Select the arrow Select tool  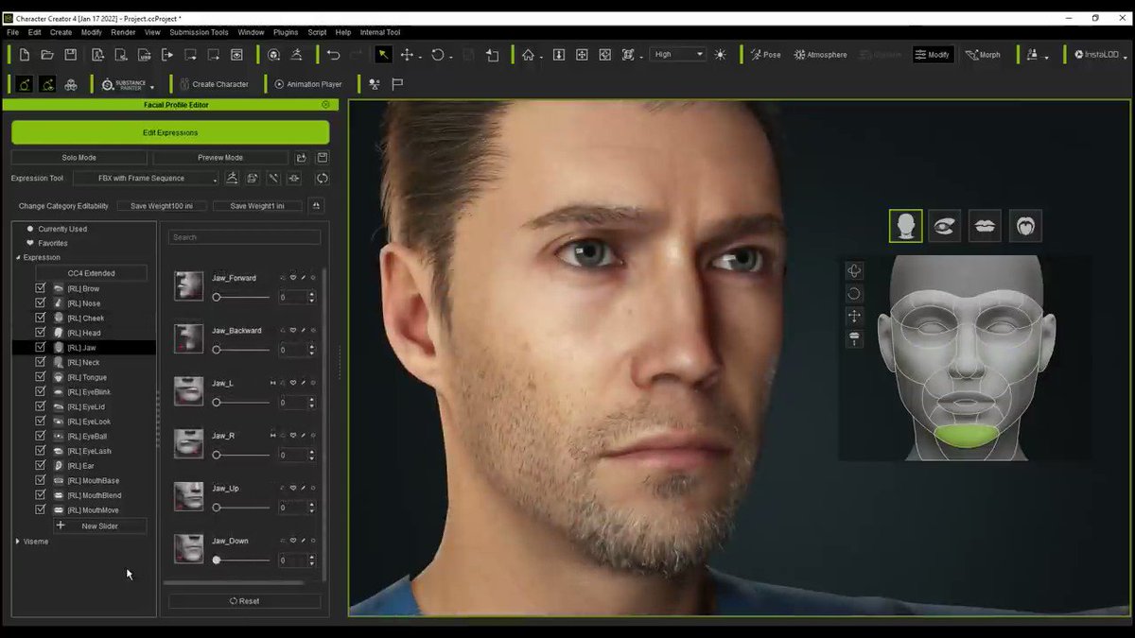[x=383, y=55]
